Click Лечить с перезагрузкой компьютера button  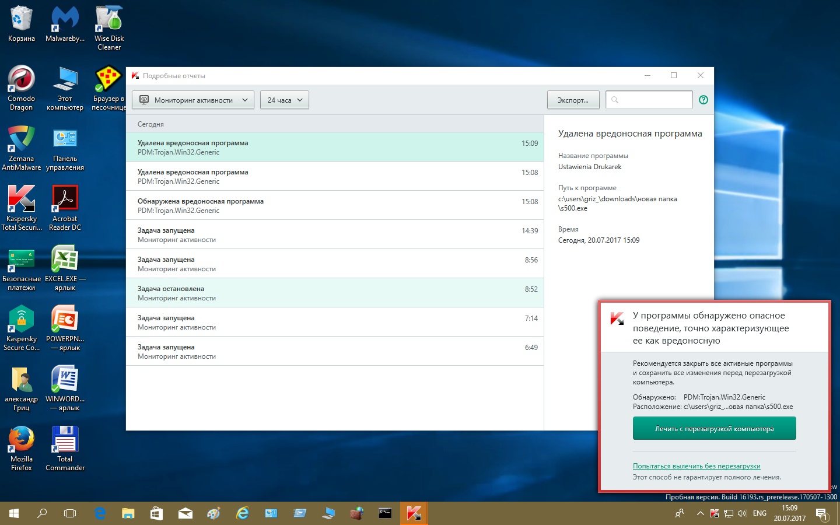tap(714, 429)
